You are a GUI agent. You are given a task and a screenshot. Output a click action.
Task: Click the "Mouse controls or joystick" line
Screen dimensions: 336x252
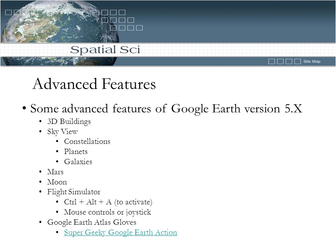(107, 212)
